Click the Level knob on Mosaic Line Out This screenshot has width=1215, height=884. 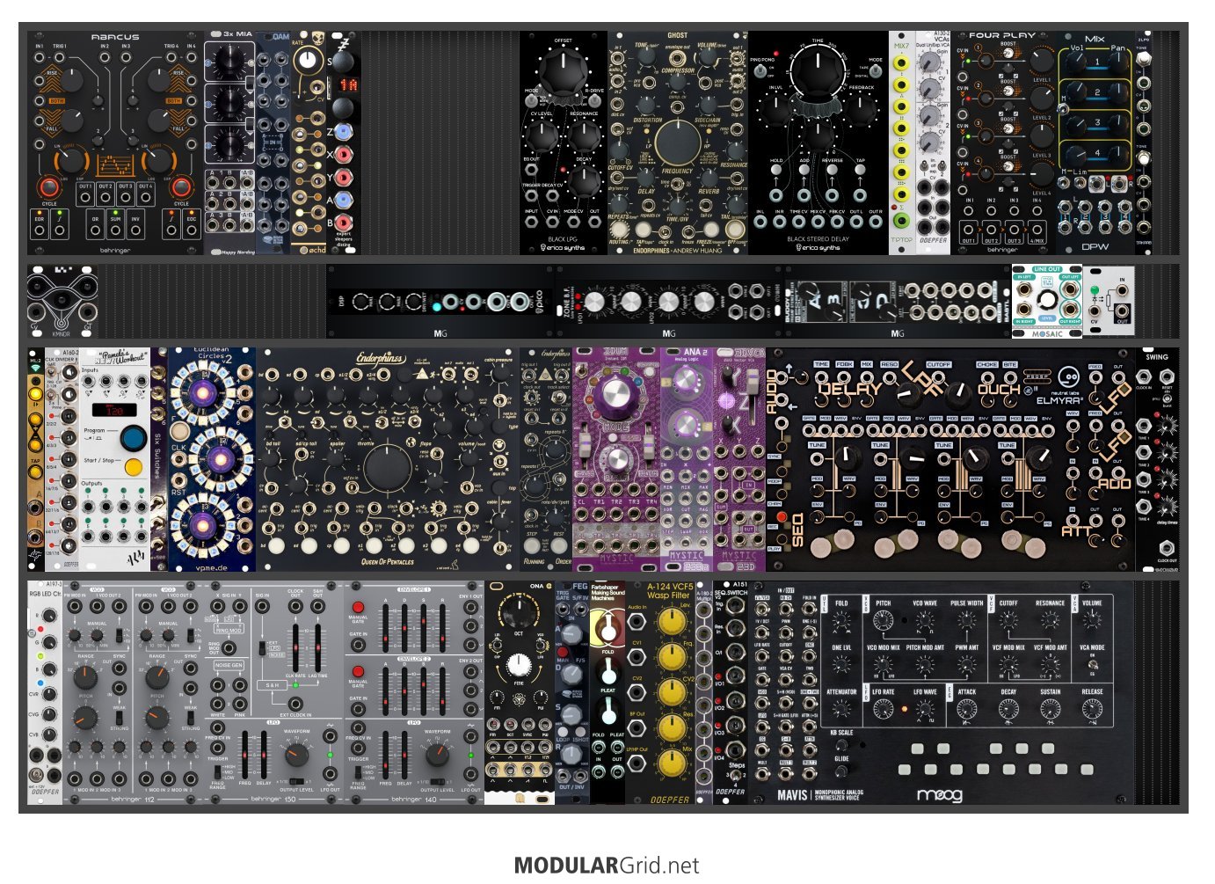coord(1046,301)
